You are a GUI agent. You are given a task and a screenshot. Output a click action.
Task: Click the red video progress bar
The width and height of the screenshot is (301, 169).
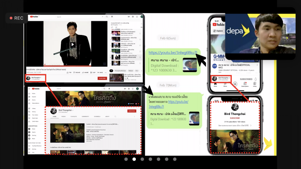(67, 66)
